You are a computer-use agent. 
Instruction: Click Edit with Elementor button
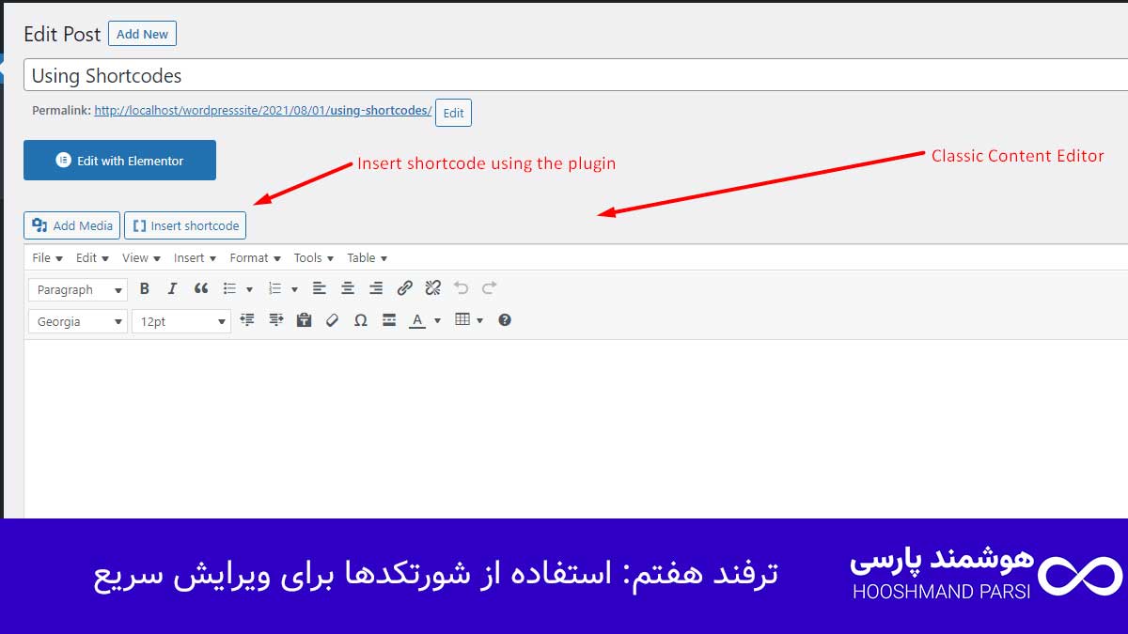[119, 161]
